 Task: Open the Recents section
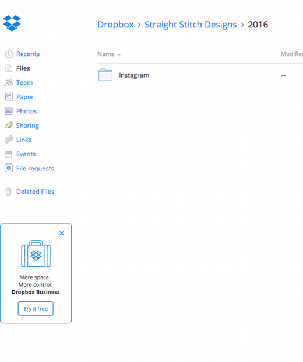point(28,54)
